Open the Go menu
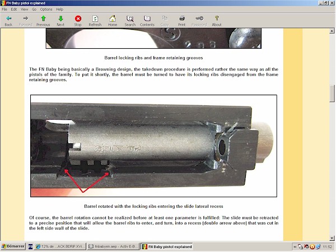 34,9
